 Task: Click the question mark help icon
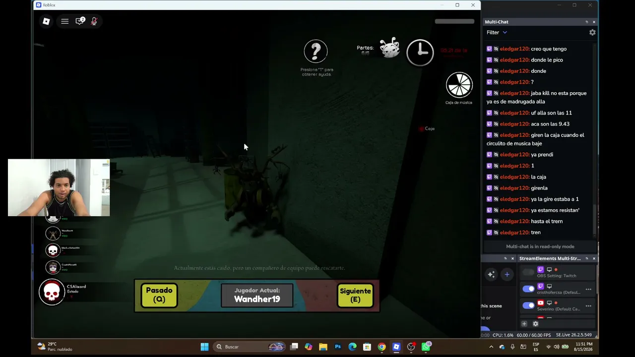pos(316,51)
